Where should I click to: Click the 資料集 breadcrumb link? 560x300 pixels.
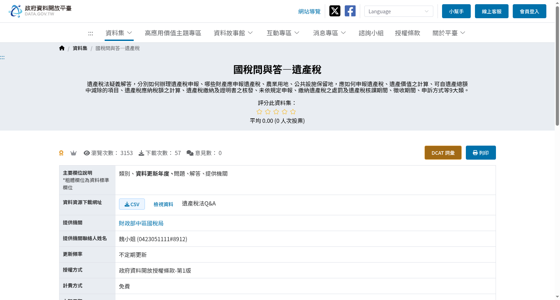coord(80,48)
